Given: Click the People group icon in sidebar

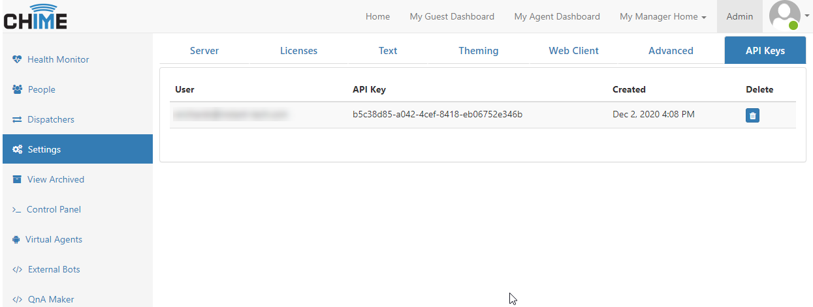Looking at the screenshot, I should (x=17, y=89).
